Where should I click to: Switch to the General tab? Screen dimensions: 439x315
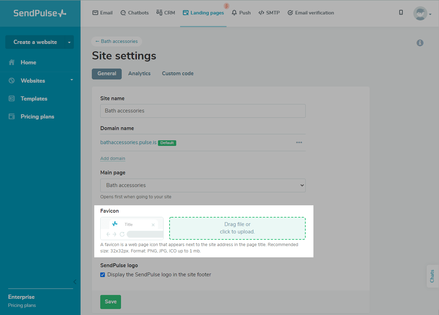pyautogui.click(x=107, y=74)
